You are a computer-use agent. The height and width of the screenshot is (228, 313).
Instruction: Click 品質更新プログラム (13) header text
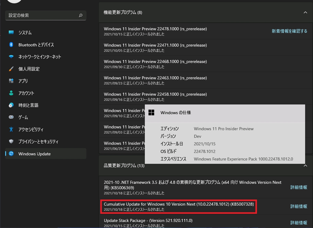124,166
